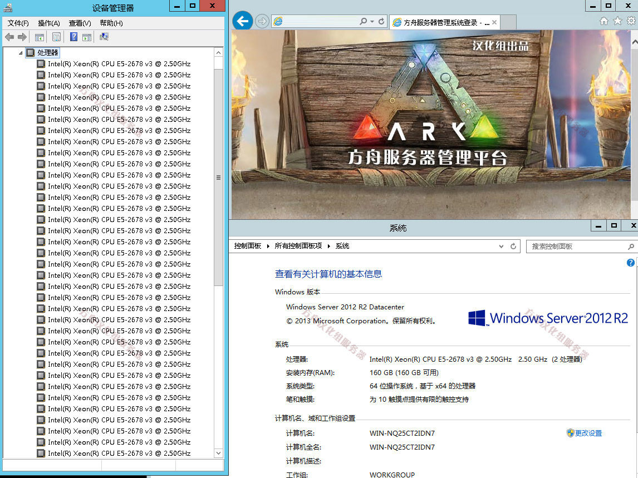Viewport: 638px width, 478px height.
Task: Go back with the browser's blue back arrow
Action: 243,21
